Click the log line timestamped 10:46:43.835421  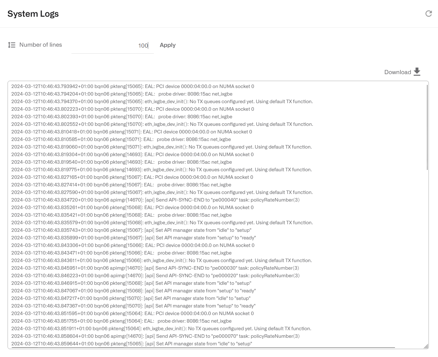pos(122,215)
